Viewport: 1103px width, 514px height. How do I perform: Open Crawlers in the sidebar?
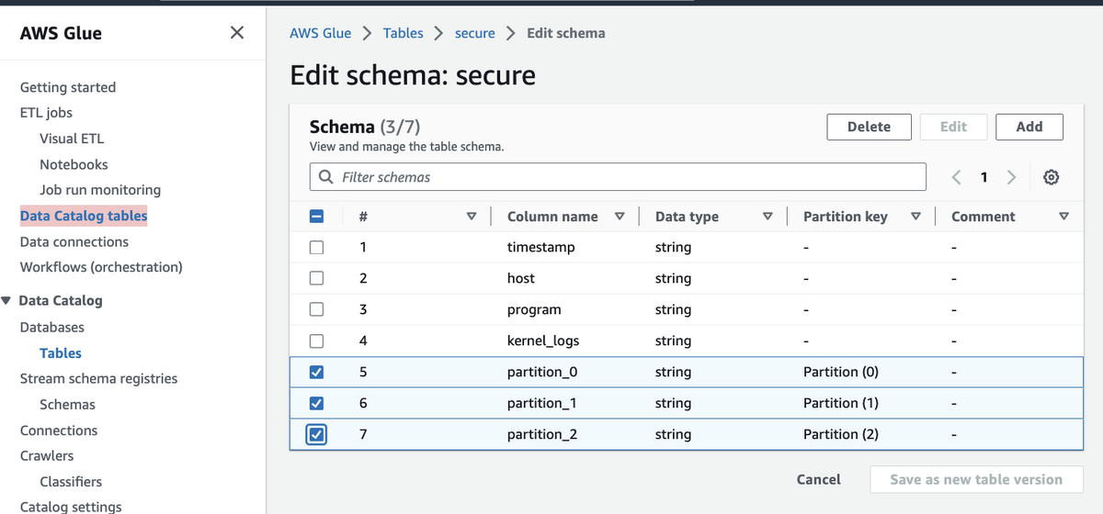47,455
